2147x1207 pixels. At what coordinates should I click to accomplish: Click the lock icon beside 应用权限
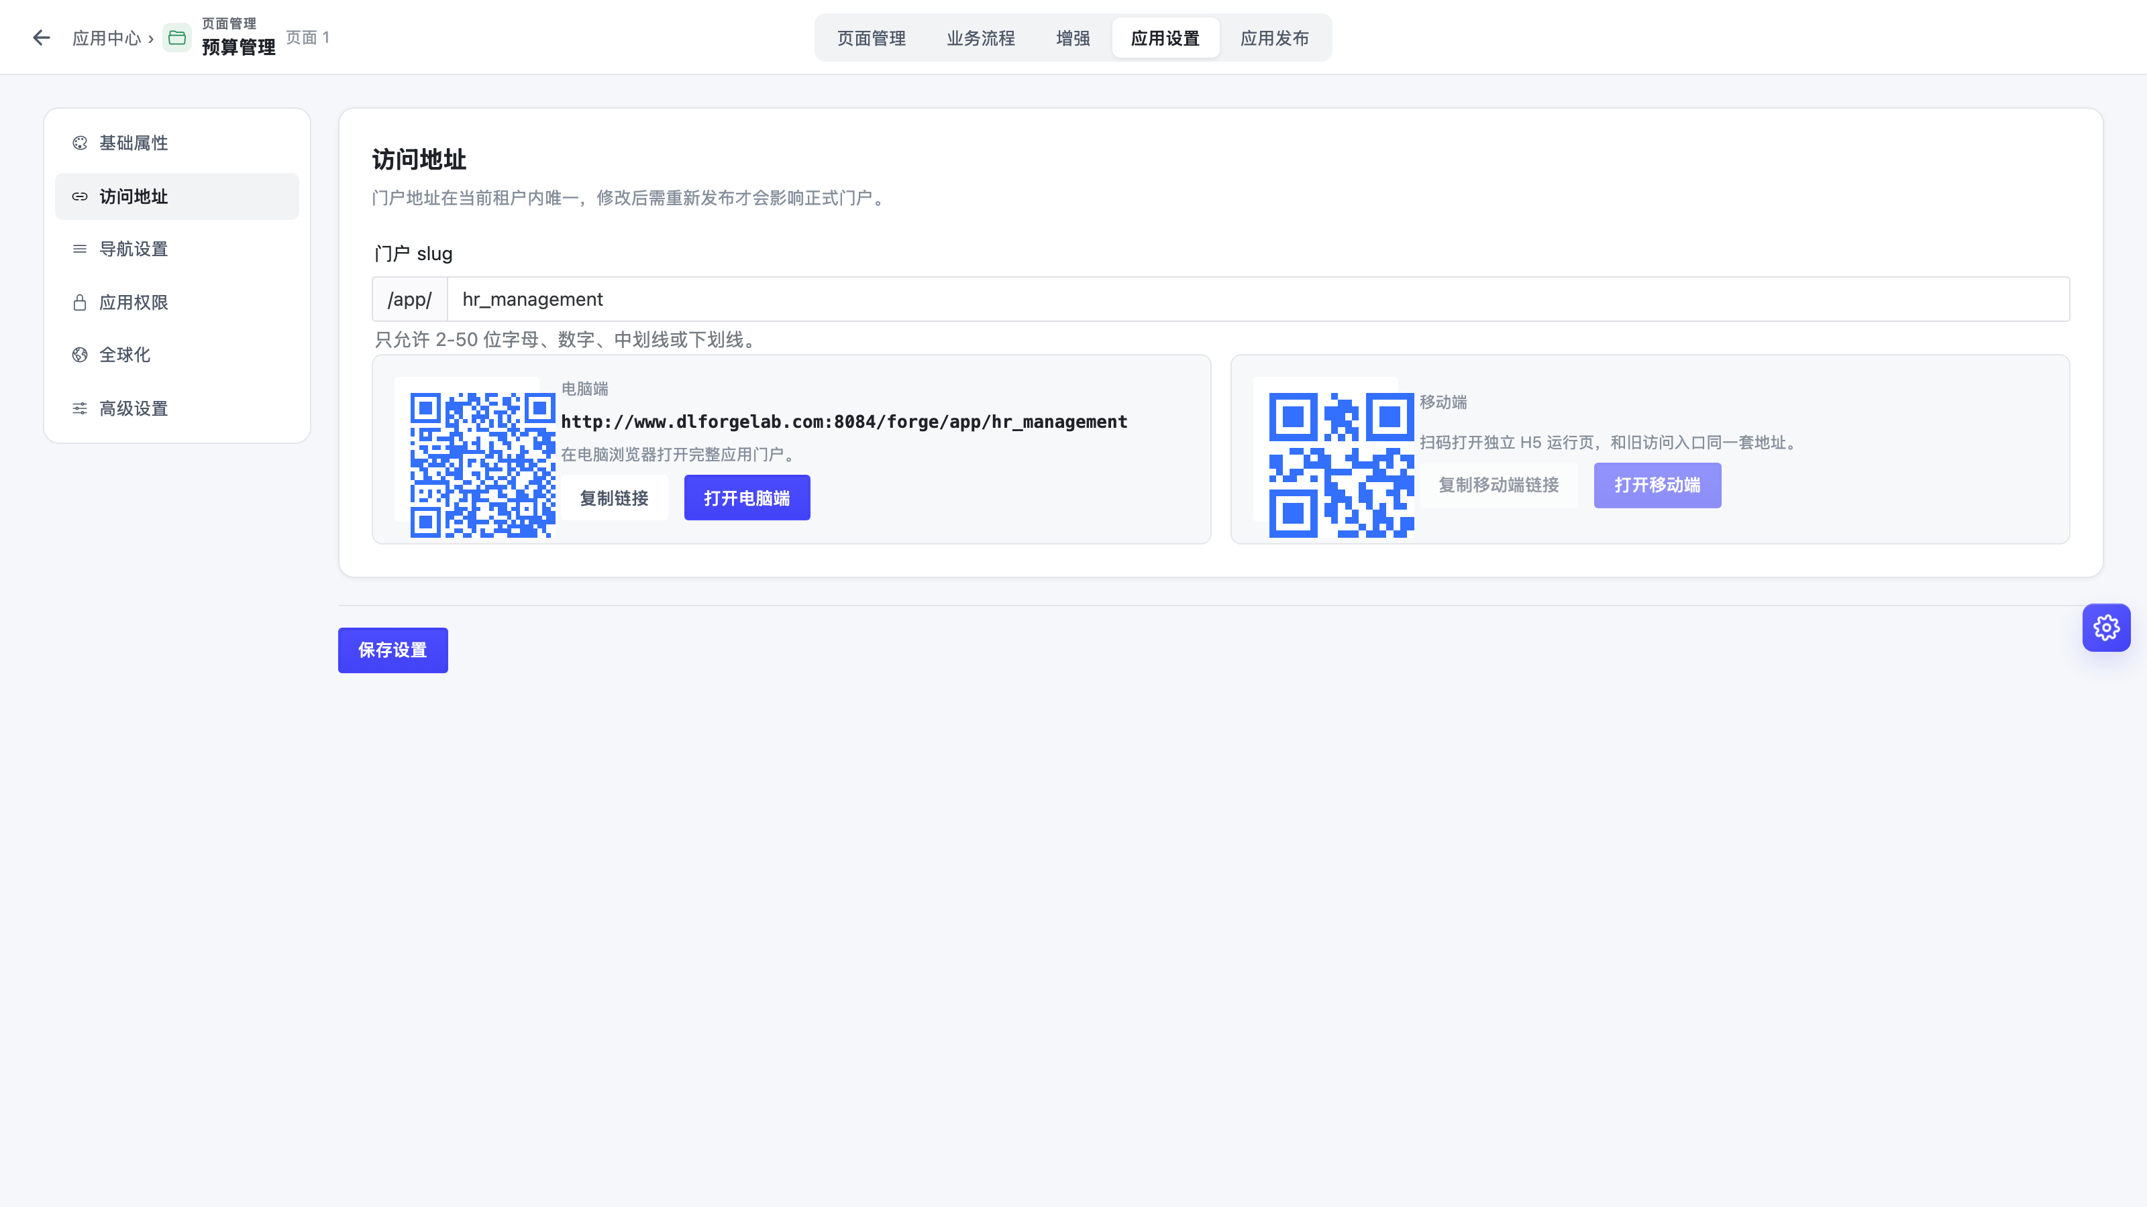pos(80,302)
